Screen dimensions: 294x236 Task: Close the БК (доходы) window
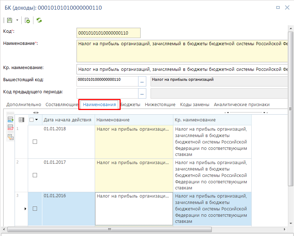tap(287, 7)
